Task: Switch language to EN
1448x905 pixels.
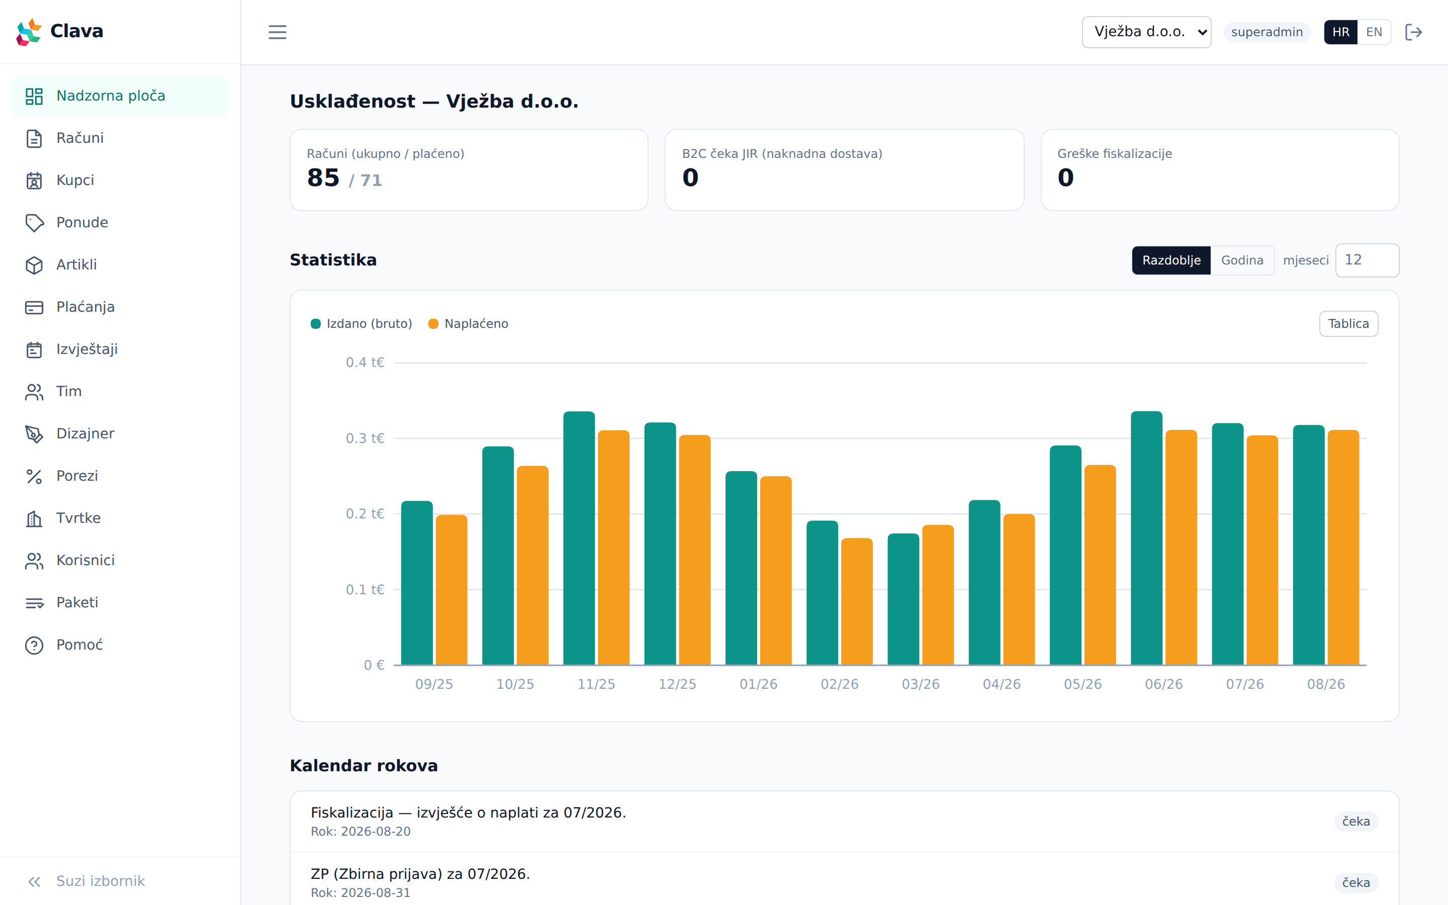Action: point(1374,32)
